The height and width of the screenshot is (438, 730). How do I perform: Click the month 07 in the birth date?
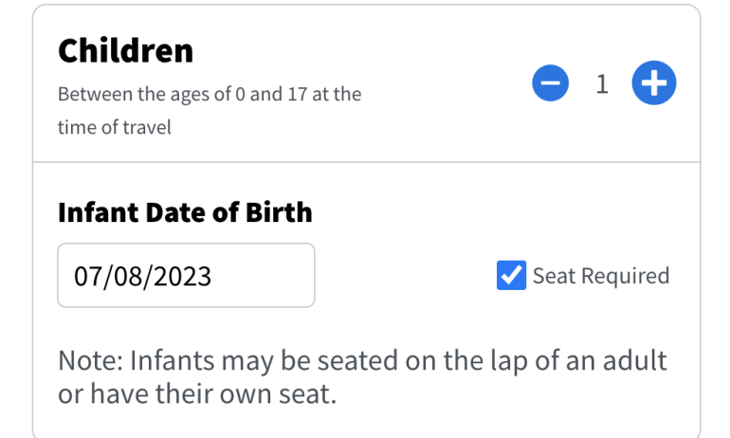click(85, 277)
